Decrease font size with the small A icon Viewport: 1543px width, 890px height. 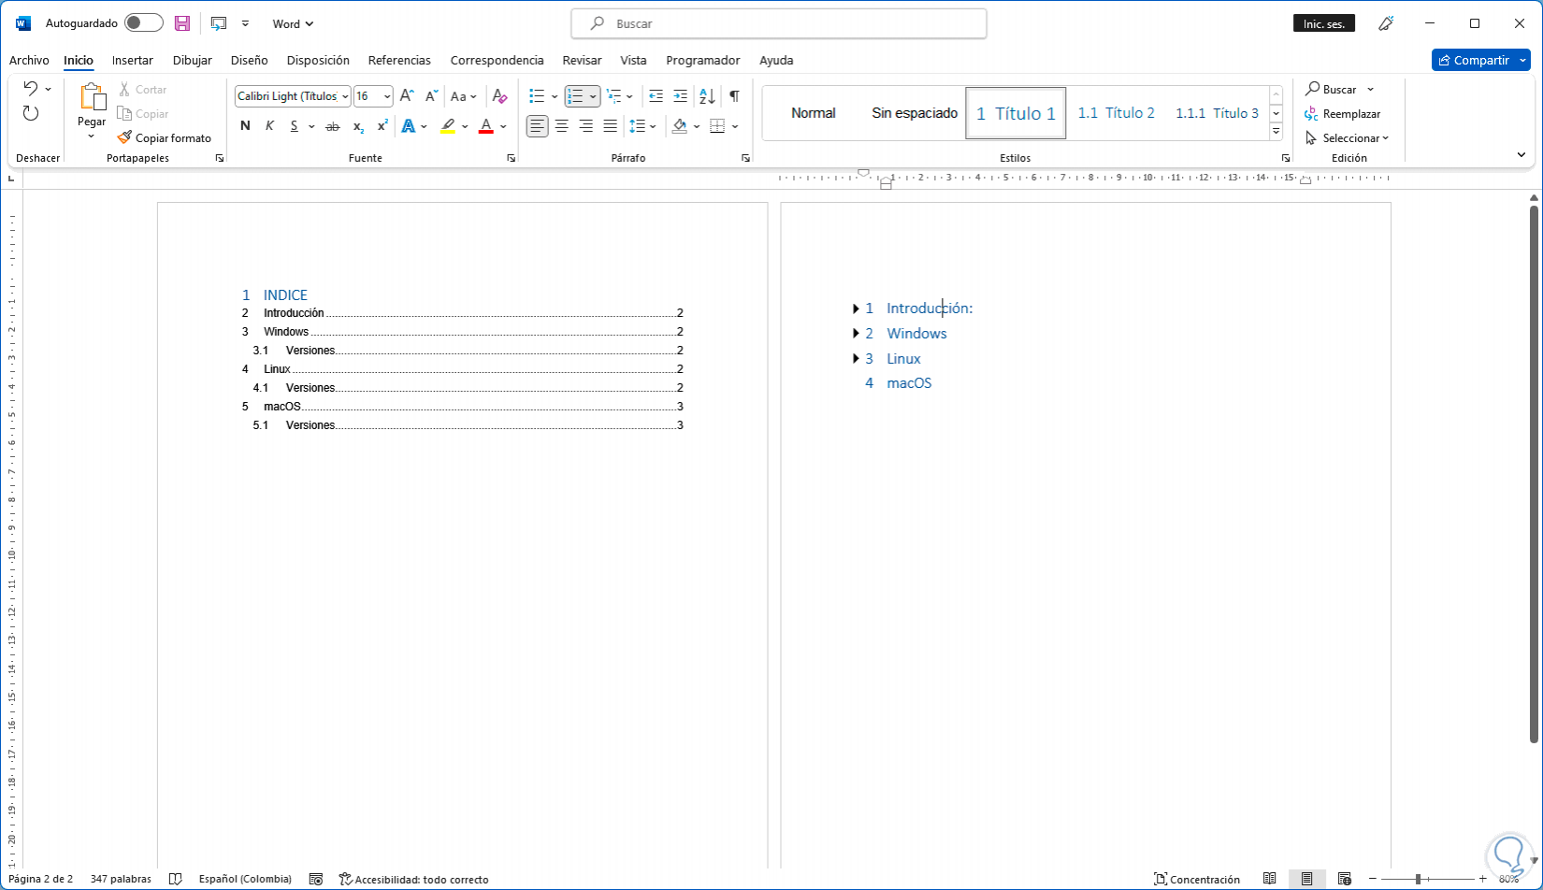(431, 95)
